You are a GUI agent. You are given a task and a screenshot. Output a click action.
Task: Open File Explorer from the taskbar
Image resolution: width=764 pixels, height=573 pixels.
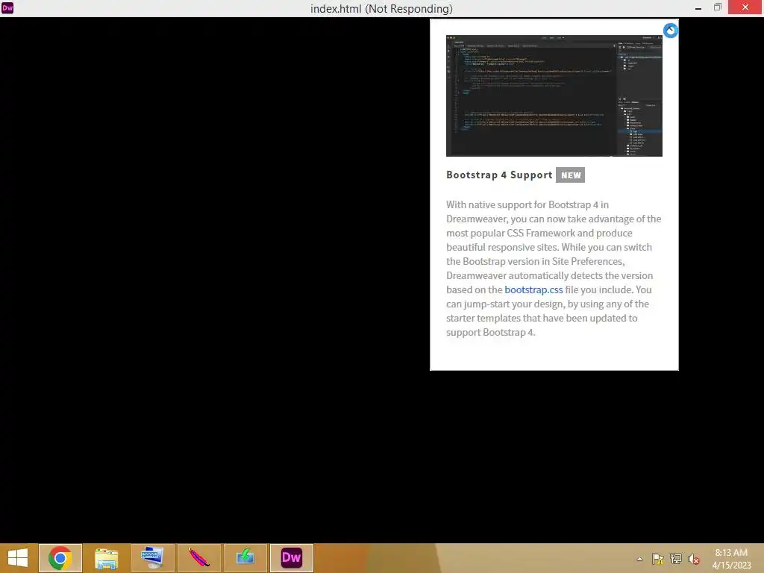[x=106, y=558]
